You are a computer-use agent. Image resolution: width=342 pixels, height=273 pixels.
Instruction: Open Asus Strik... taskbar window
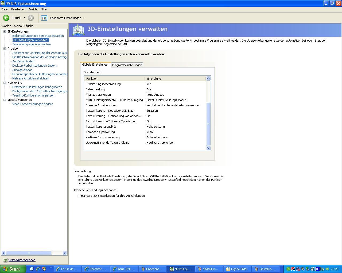(x=124, y=269)
